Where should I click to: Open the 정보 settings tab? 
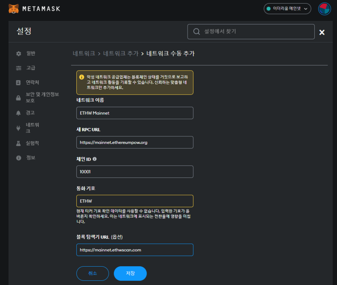click(x=31, y=158)
